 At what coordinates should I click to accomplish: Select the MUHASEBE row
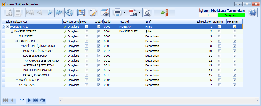pyautogui.click(x=124, y=36)
